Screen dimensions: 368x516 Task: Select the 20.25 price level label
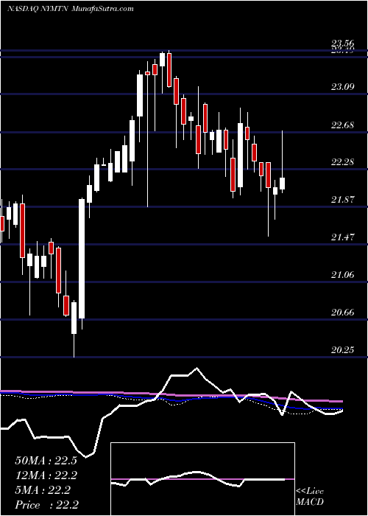tap(343, 350)
